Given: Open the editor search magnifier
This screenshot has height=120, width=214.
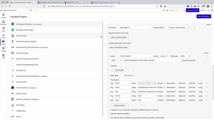Looking at the screenshot, I should tap(184, 10).
